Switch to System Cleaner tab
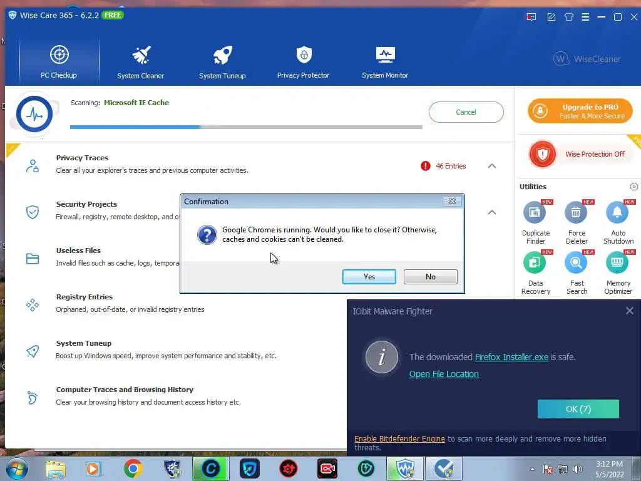641x481 pixels. point(141,61)
